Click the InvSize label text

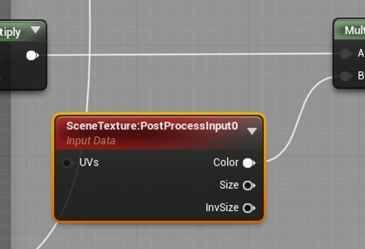coord(222,207)
